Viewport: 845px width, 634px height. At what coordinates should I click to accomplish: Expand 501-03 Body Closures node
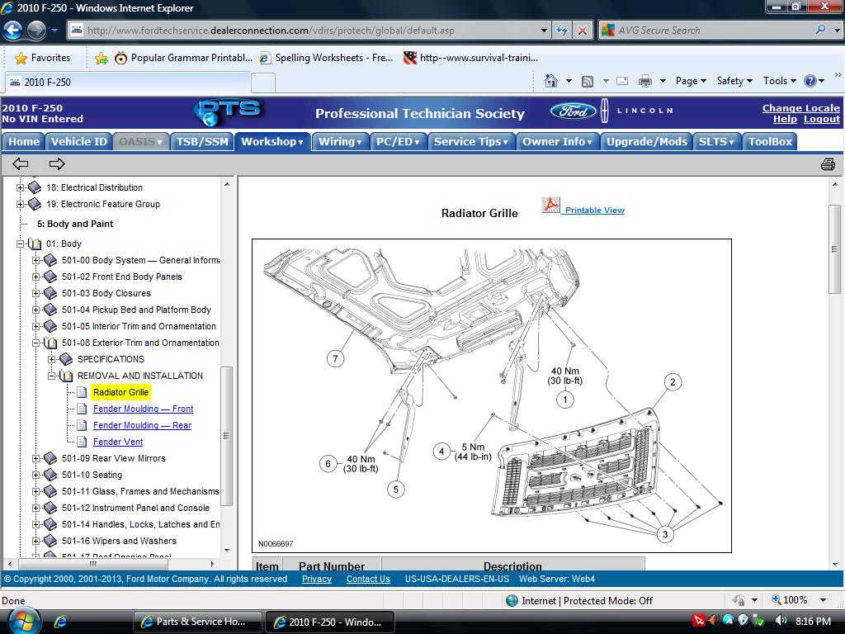click(35, 293)
